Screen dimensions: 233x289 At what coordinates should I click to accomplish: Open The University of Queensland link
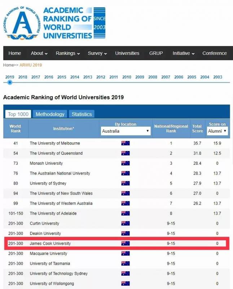click(x=56, y=153)
